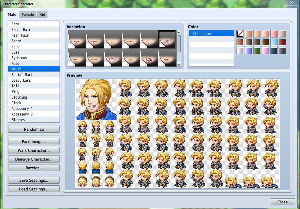Open the Damage Character export
300x209 pixels.
34,159
